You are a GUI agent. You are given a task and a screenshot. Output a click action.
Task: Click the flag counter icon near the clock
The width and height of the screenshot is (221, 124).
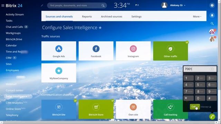(137, 5)
